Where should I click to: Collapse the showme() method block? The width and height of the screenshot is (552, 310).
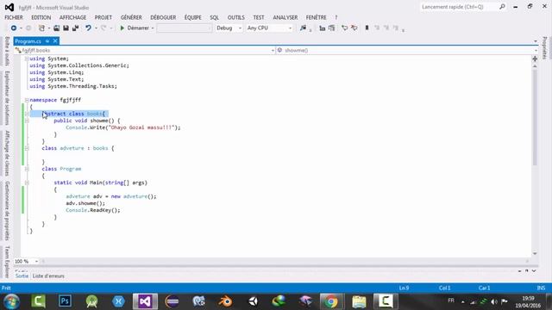27,121
